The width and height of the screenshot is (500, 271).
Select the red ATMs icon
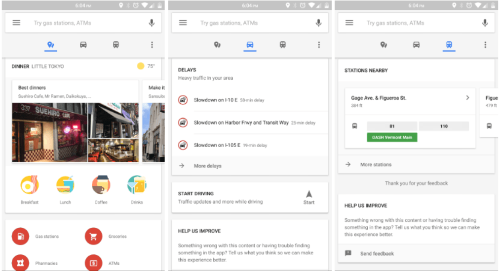(94, 263)
